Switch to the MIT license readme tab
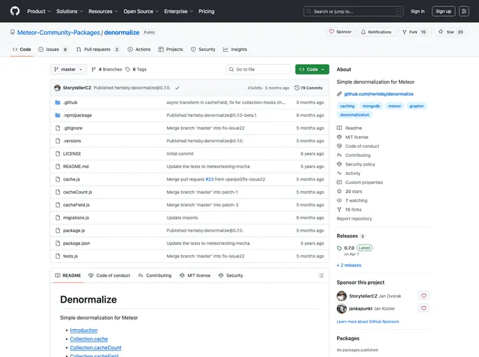 (195, 275)
